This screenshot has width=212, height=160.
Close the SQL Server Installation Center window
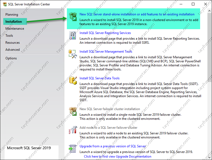point(206,4)
